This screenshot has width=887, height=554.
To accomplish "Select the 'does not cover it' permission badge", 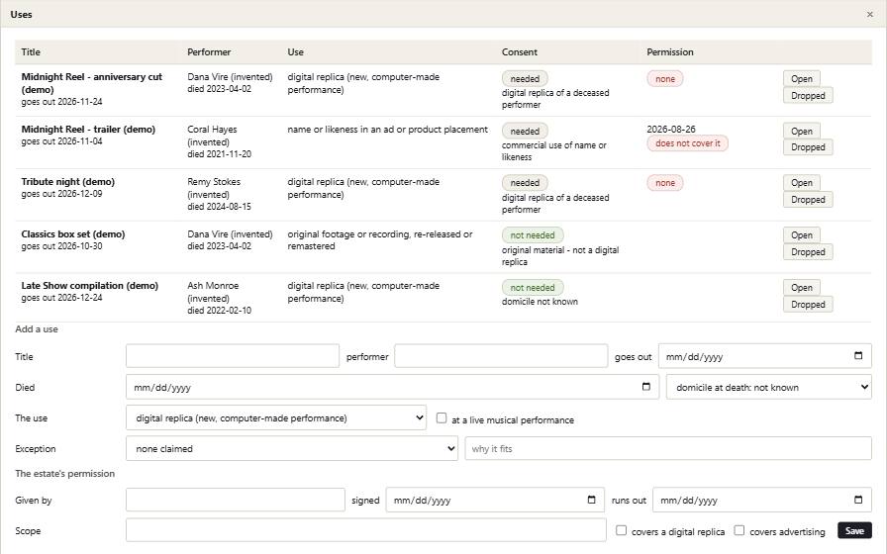I will (x=687, y=143).
